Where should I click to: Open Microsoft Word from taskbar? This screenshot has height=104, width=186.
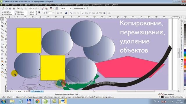coord(63,101)
